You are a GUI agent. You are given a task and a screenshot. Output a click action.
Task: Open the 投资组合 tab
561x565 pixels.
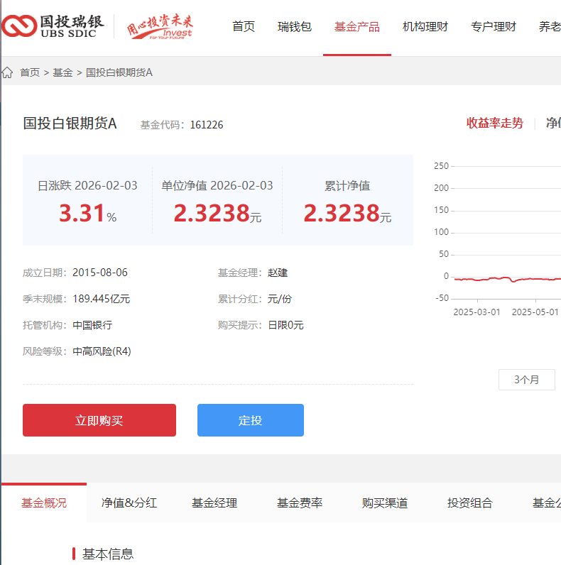[x=470, y=503]
